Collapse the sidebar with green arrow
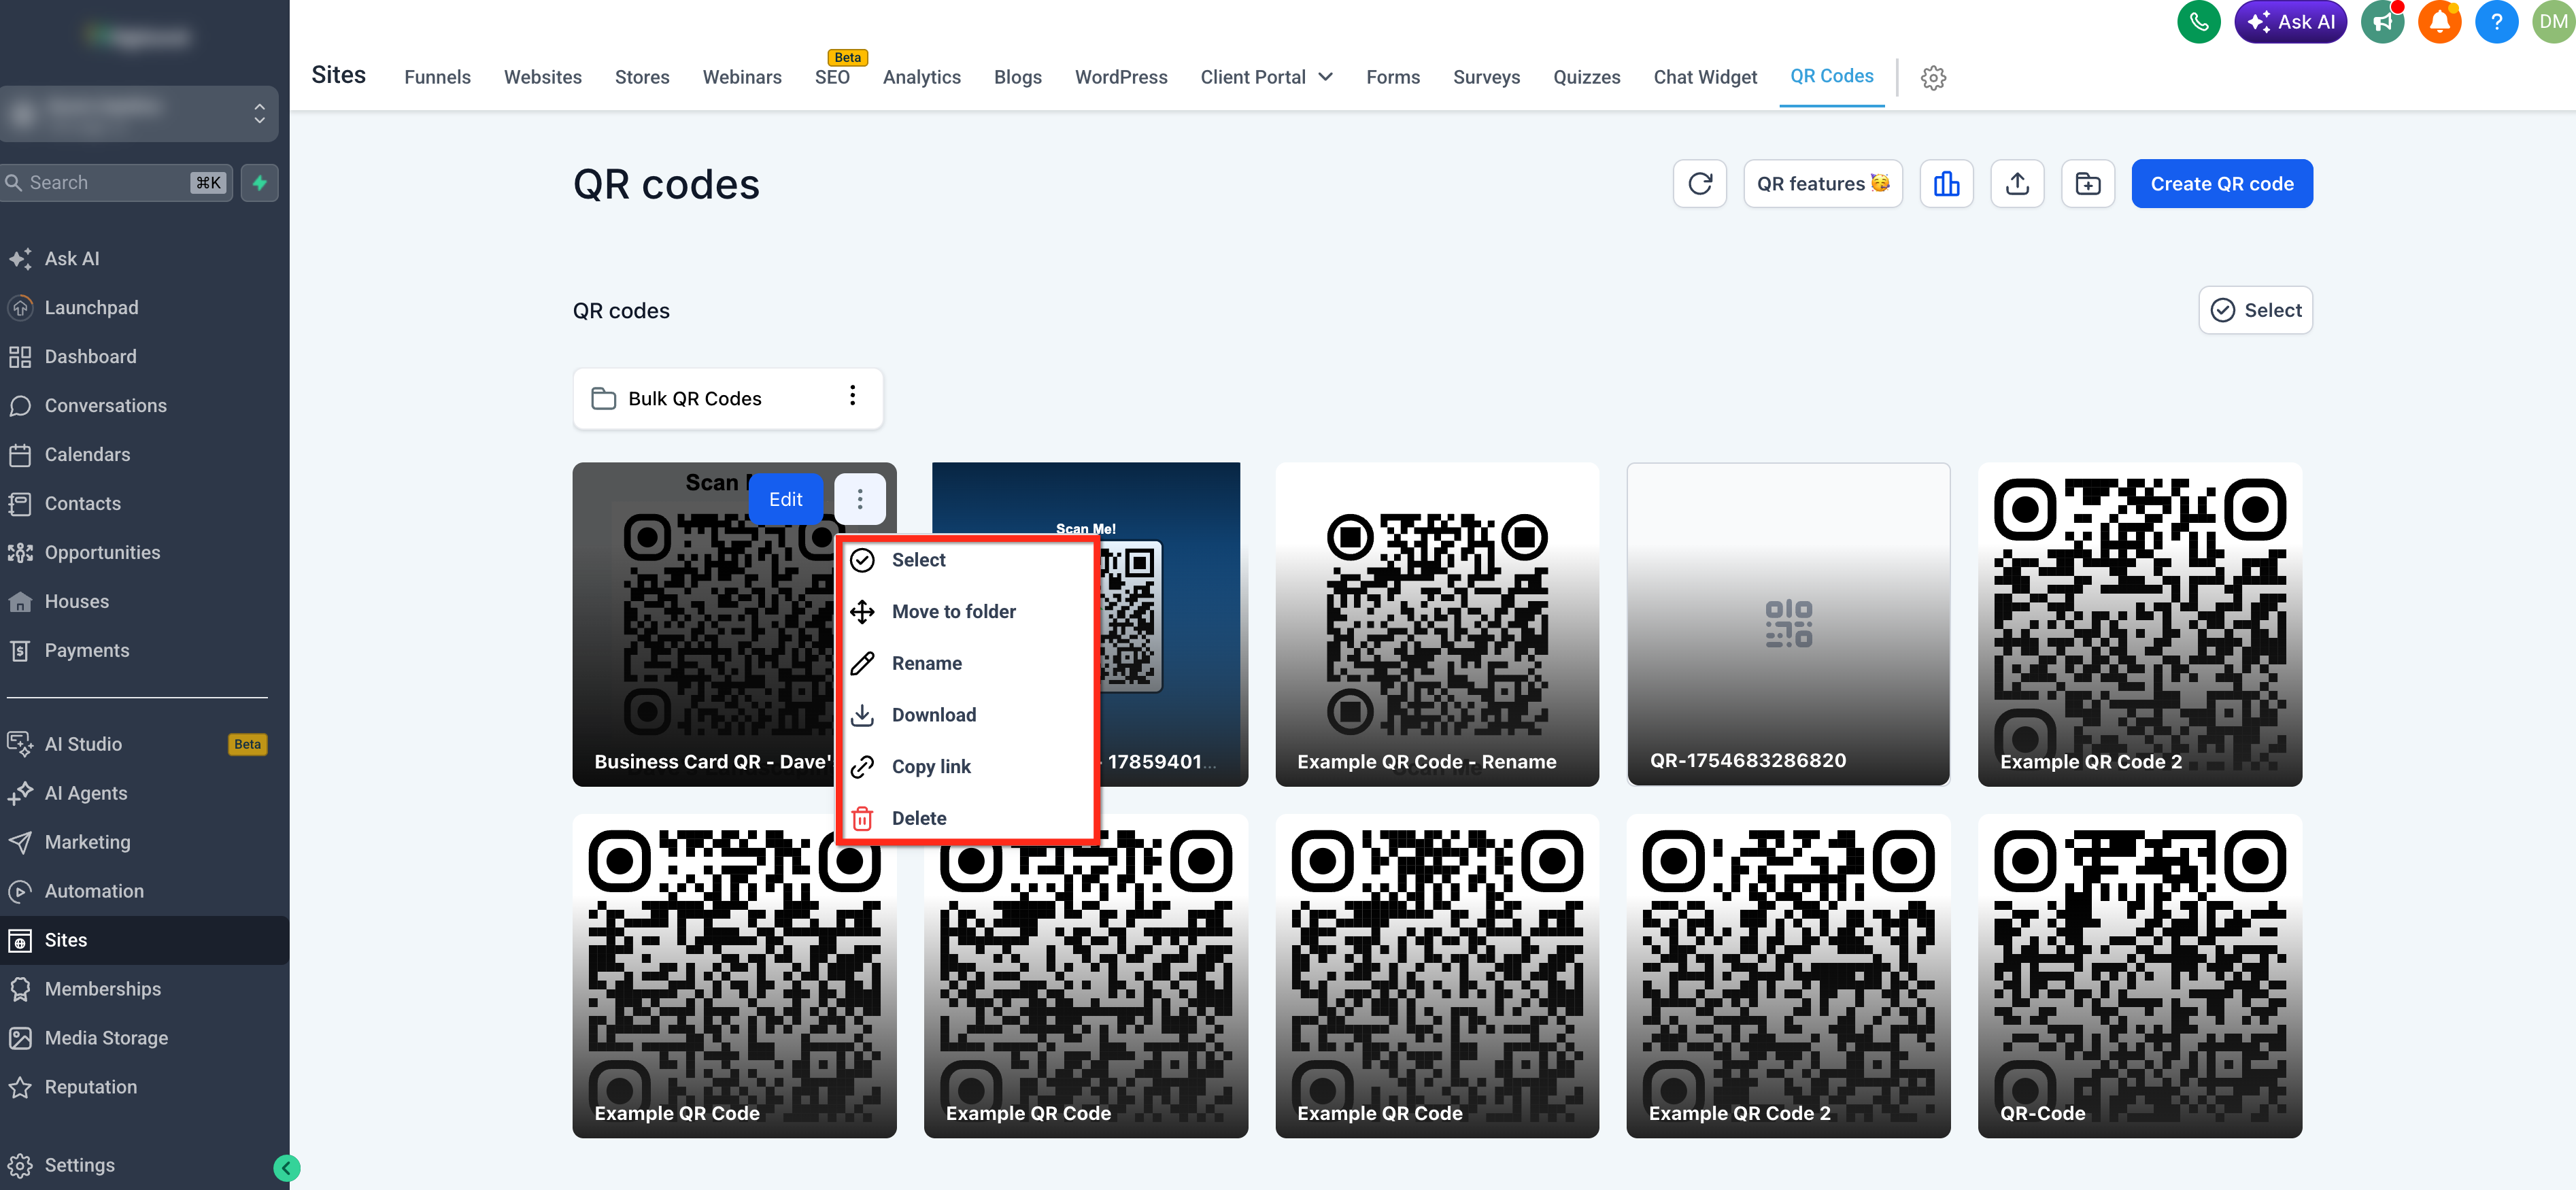Image resolution: width=2576 pixels, height=1190 pixels. [x=287, y=1167]
